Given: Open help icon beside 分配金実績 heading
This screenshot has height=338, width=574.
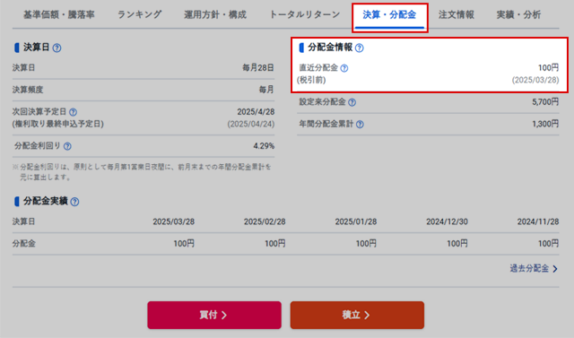Looking at the screenshot, I should [74, 202].
